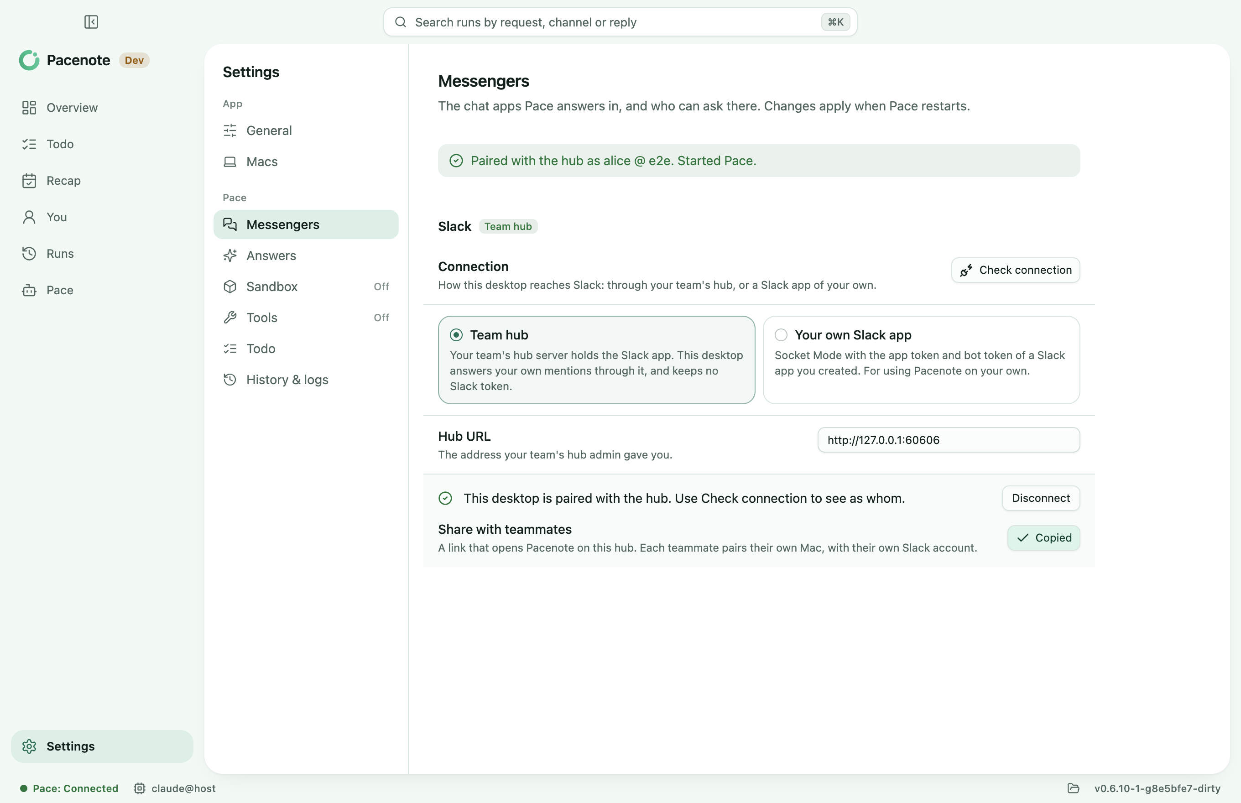Go to the You profile page
Screen dimensions: 1241x803
[x=102, y=217]
